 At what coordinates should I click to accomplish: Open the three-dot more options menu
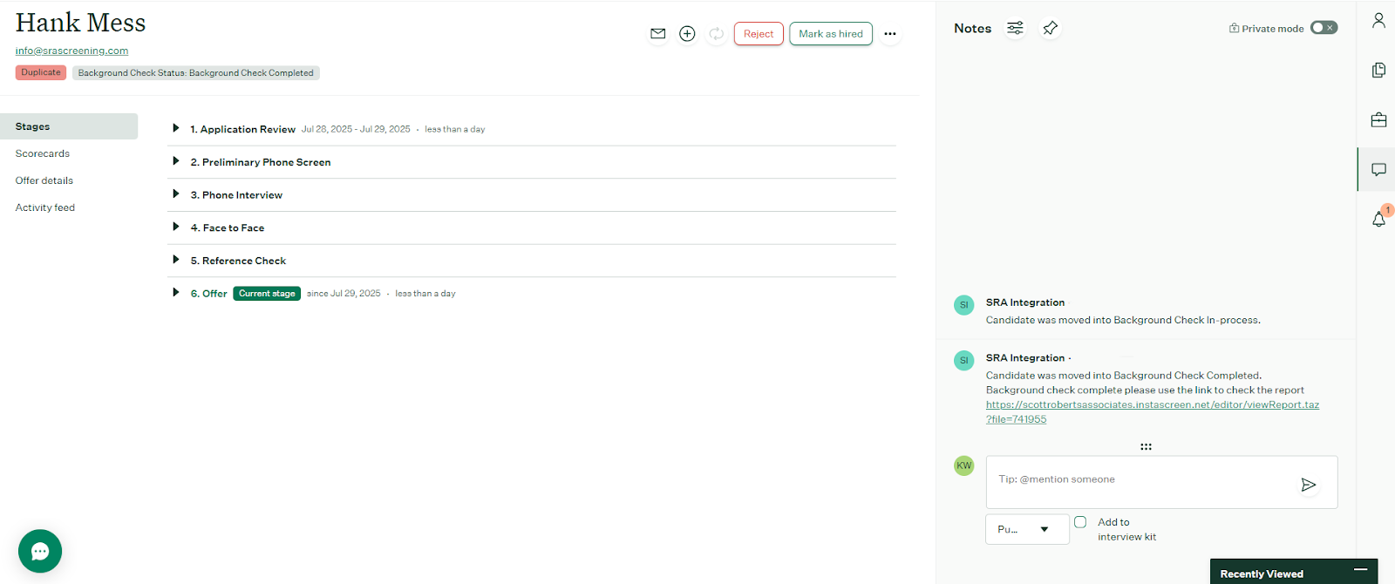click(889, 34)
